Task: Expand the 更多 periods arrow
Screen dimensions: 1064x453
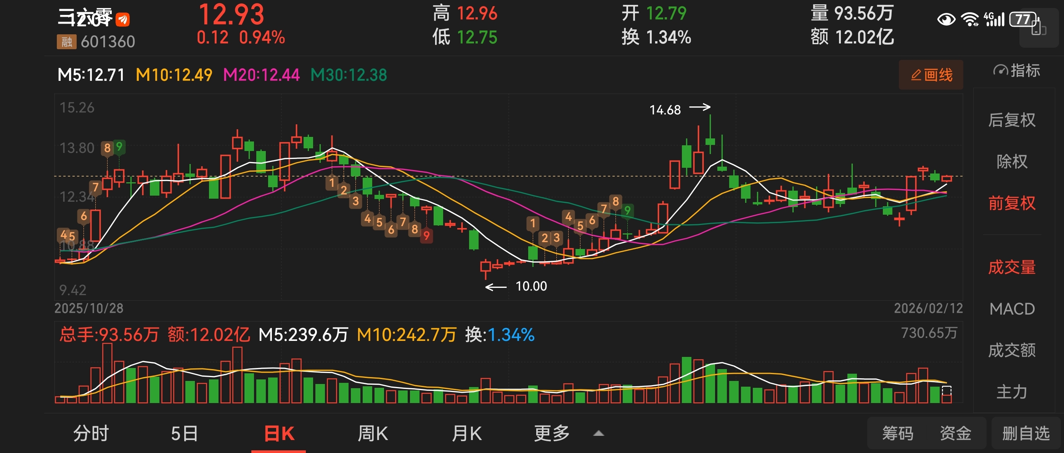Action: coord(598,433)
